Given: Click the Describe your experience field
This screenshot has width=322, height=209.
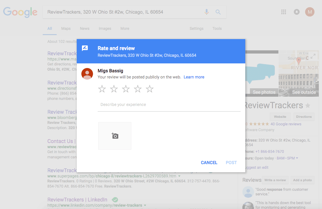Looking at the screenshot, I should [169, 105].
